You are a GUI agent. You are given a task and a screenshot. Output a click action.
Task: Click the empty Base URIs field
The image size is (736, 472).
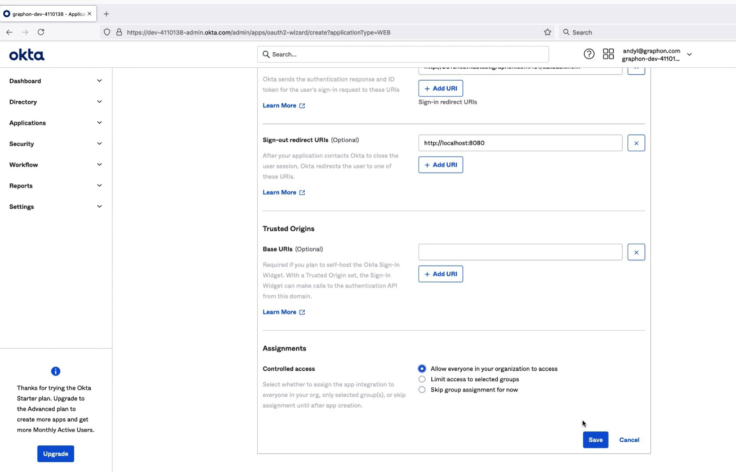(x=520, y=252)
